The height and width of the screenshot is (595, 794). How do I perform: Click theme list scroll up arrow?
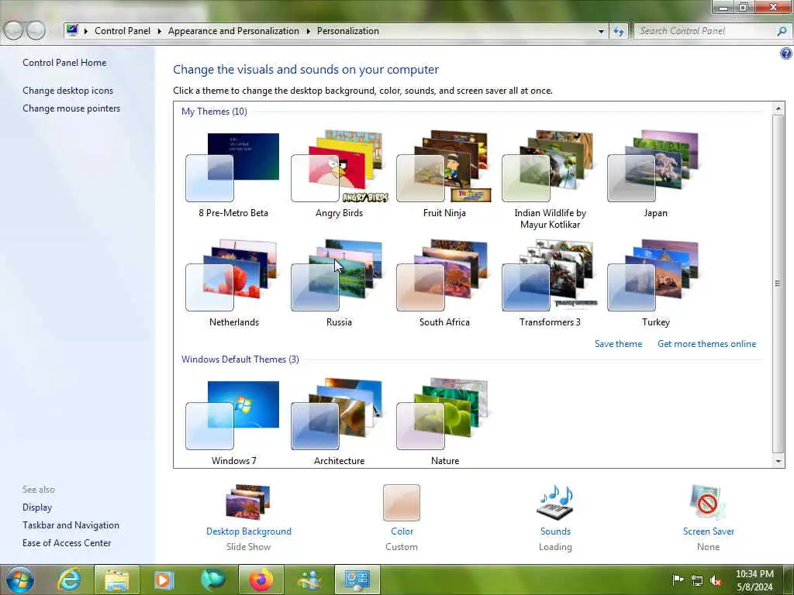(x=778, y=108)
